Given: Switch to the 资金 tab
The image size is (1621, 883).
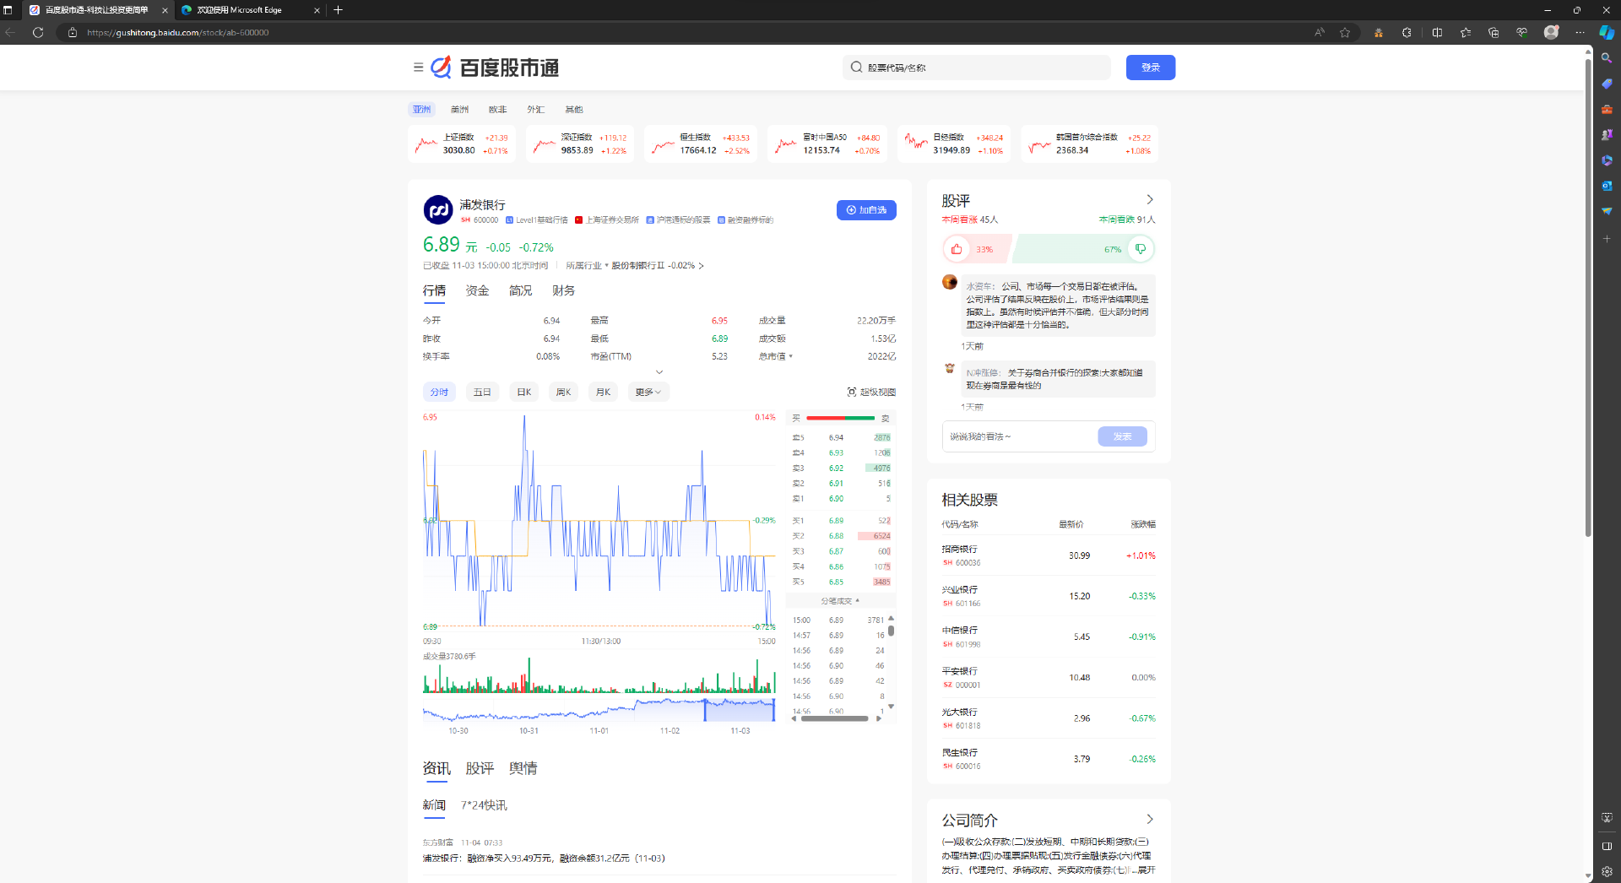Looking at the screenshot, I should point(477,290).
